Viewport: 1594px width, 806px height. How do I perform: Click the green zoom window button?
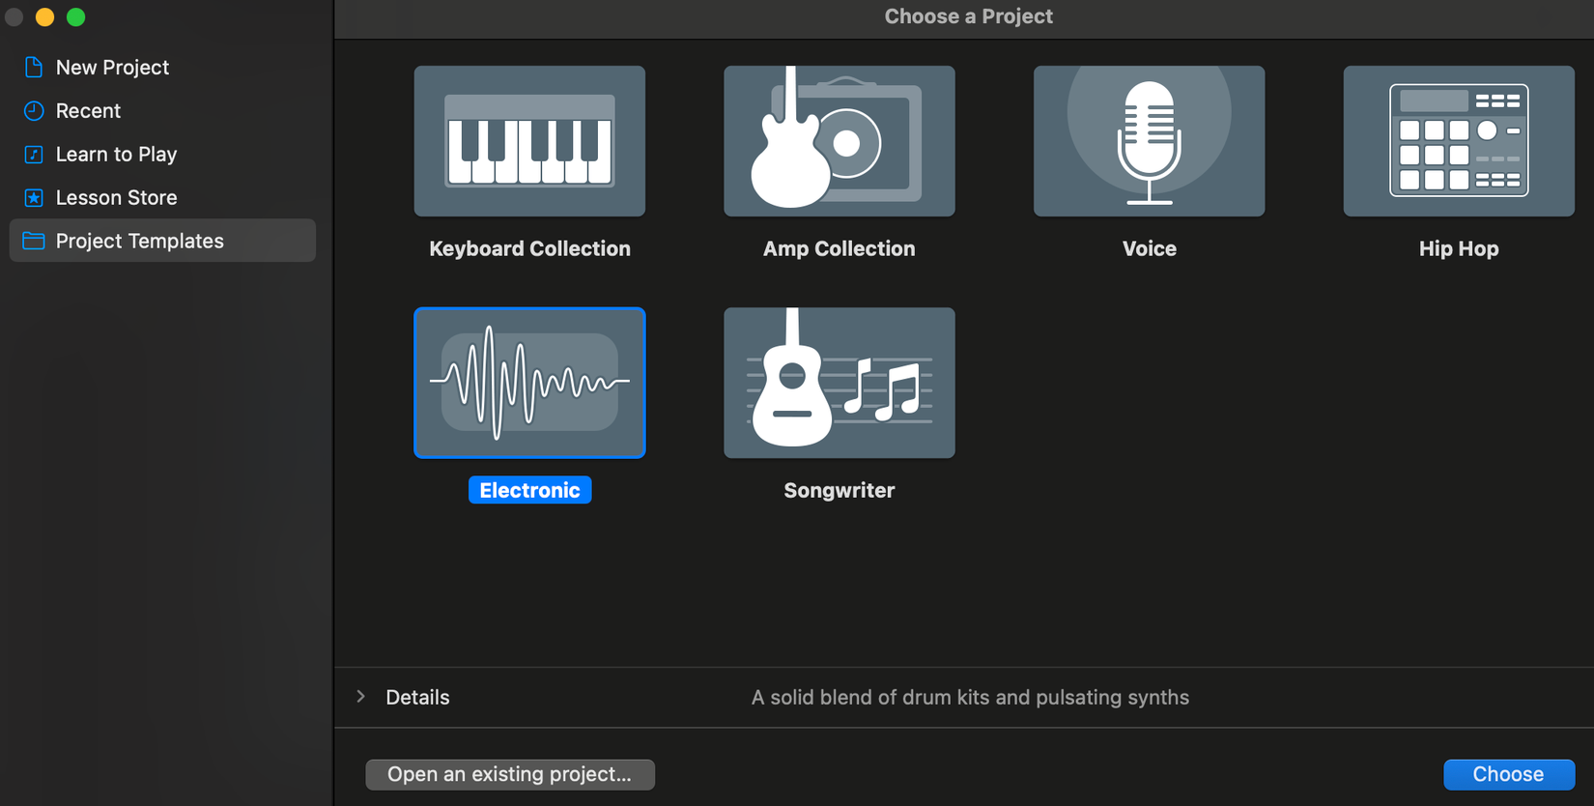click(x=74, y=16)
